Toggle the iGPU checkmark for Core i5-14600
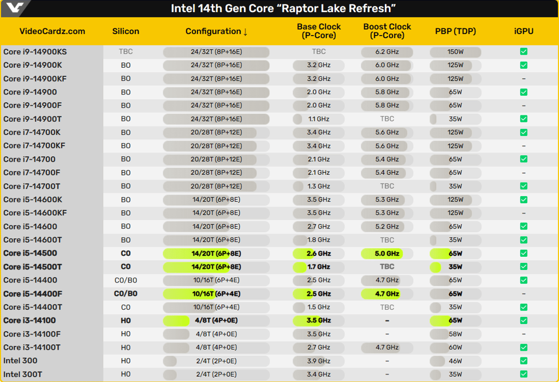This screenshot has width=559, height=382. coord(524,226)
